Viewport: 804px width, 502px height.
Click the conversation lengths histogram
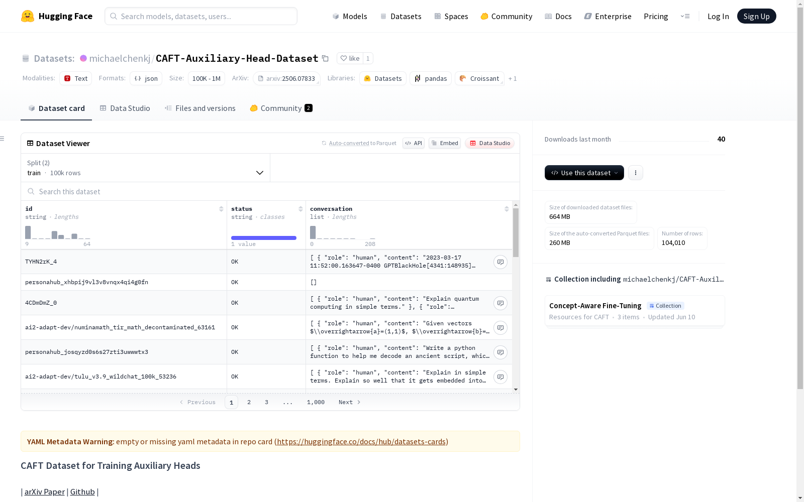click(343, 232)
